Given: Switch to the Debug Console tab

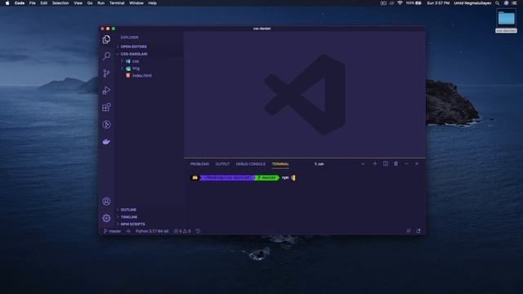Looking at the screenshot, I should 251,164.
